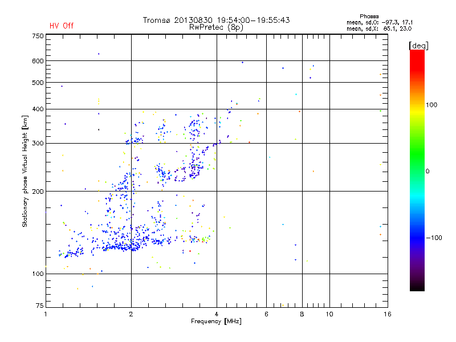The image size is (456, 342).
Task: Click y-axis tick label '100'
Action: point(38,274)
